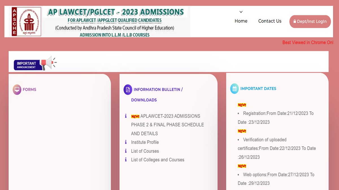
Task: Click the APSCHE logo emblem
Action: click(26, 21)
